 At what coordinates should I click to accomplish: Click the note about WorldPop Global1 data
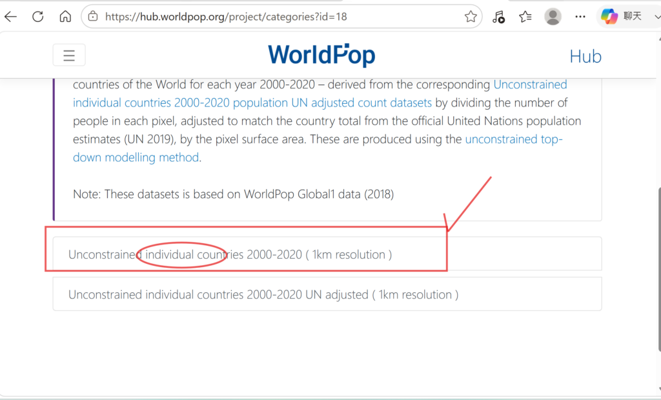click(x=233, y=194)
